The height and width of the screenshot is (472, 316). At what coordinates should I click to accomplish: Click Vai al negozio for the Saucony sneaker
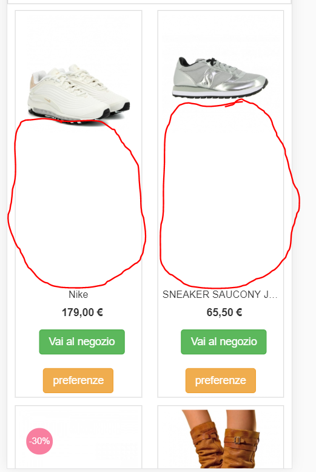[x=224, y=342]
